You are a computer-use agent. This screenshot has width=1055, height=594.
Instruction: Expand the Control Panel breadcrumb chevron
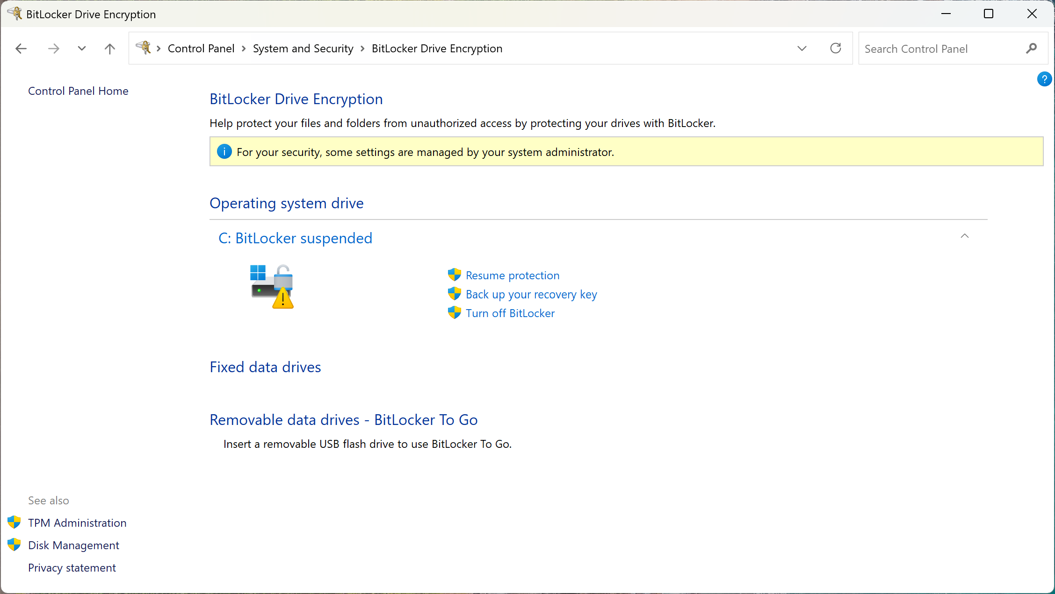(x=244, y=49)
